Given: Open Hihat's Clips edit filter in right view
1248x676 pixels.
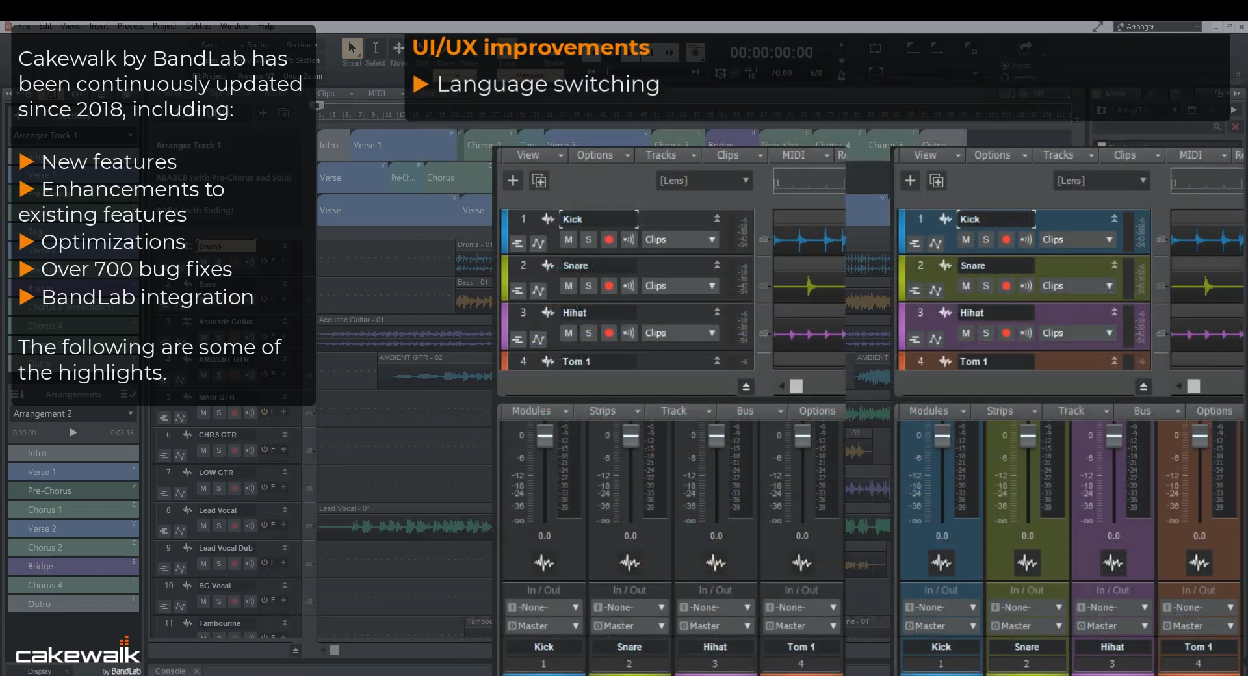Looking at the screenshot, I should pyautogui.click(x=1077, y=333).
